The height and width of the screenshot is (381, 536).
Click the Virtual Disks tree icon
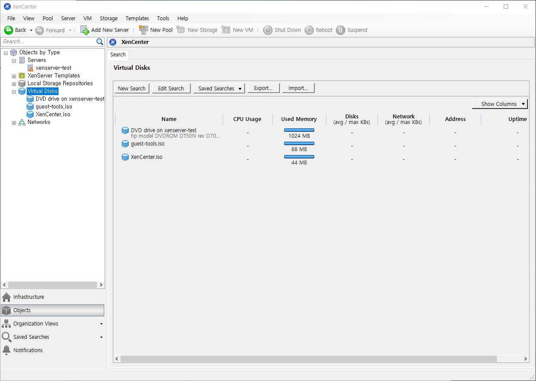point(22,91)
